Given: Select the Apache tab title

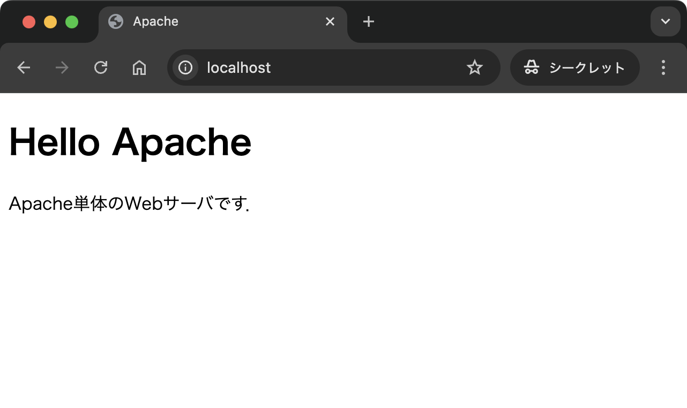Looking at the screenshot, I should [155, 21].
